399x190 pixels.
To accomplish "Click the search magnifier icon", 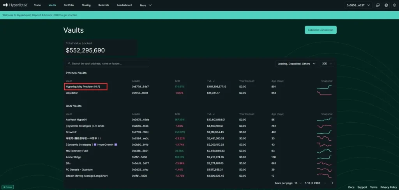I will [x=69, y=63].
